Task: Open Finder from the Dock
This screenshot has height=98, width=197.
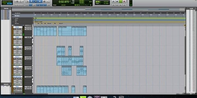Action: coord(76,97)
